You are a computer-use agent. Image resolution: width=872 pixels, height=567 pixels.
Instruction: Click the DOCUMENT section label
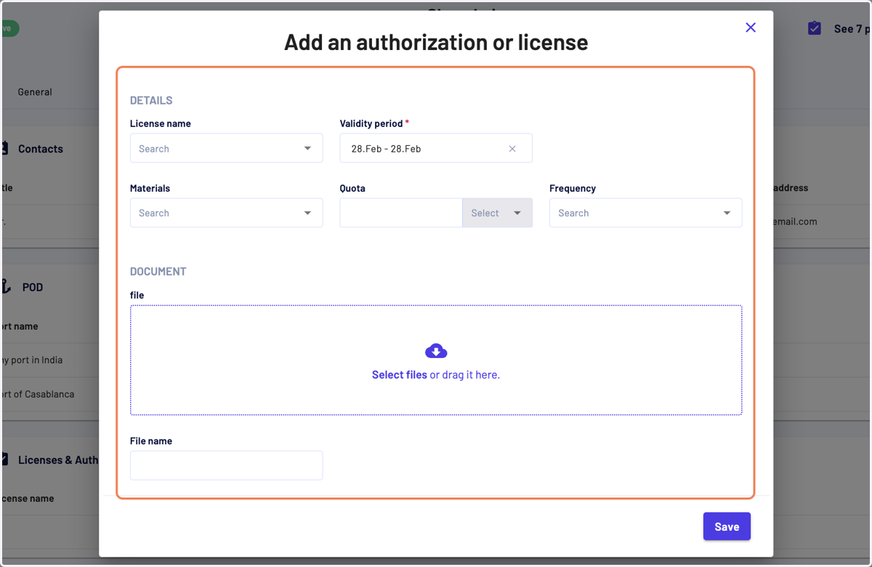[158, 272]
